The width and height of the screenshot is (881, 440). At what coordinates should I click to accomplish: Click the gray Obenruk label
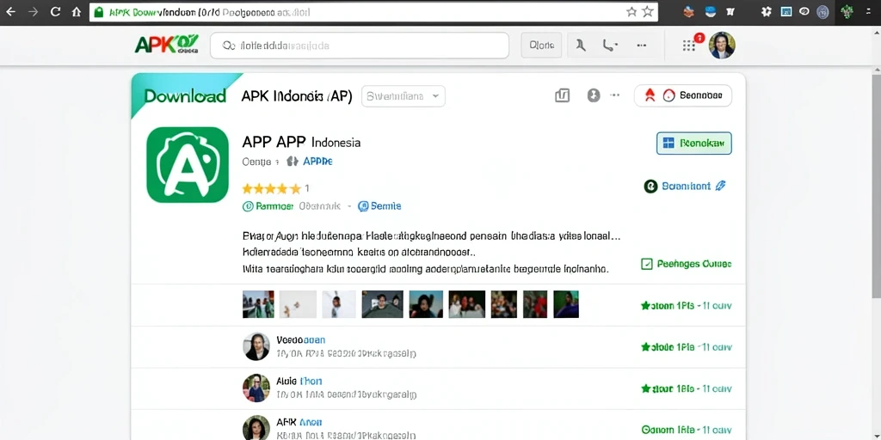320,206
